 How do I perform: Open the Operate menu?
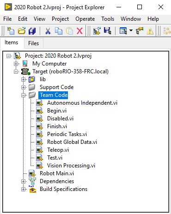pos(85,19)
